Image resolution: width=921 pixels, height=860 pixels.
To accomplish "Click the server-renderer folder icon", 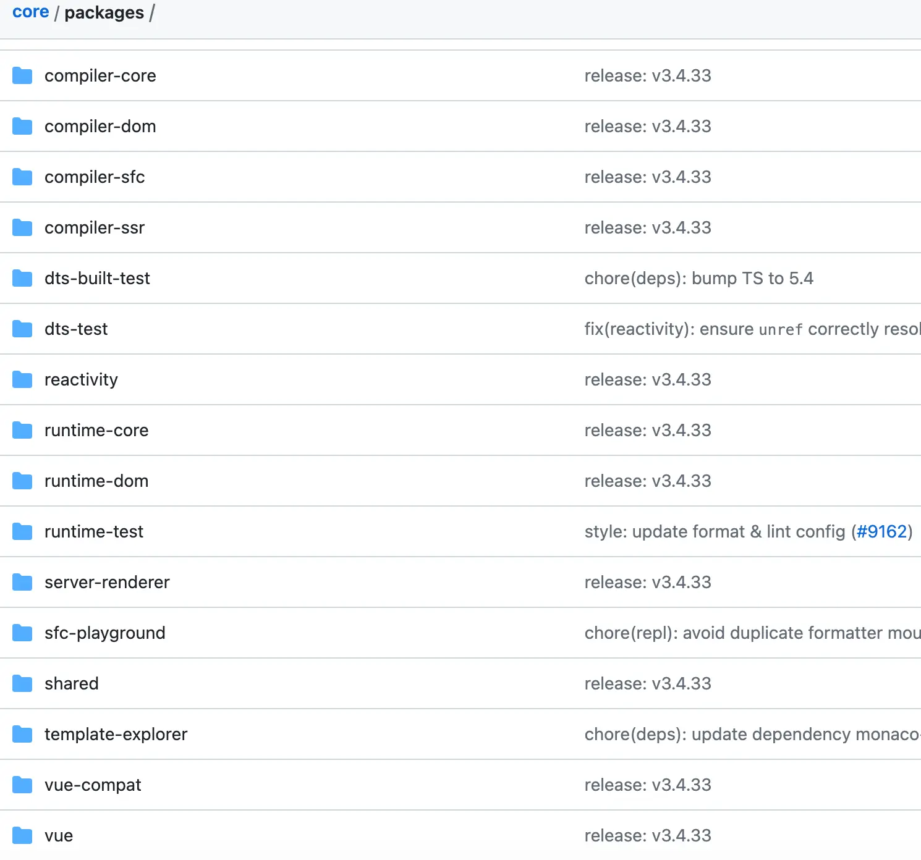I will 22,582.
